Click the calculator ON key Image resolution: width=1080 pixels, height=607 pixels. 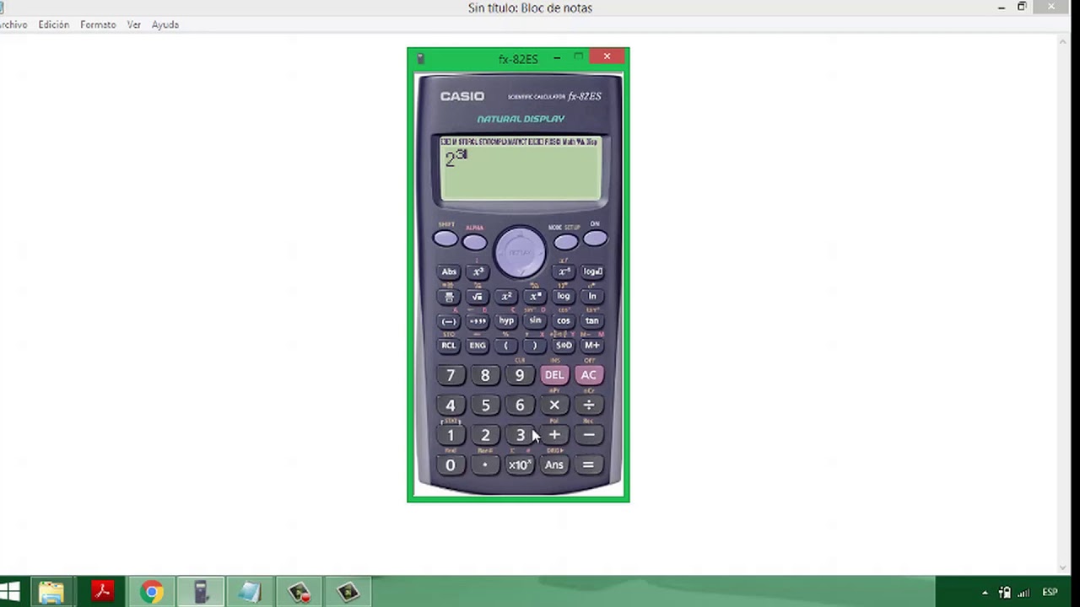coord(595,239)
